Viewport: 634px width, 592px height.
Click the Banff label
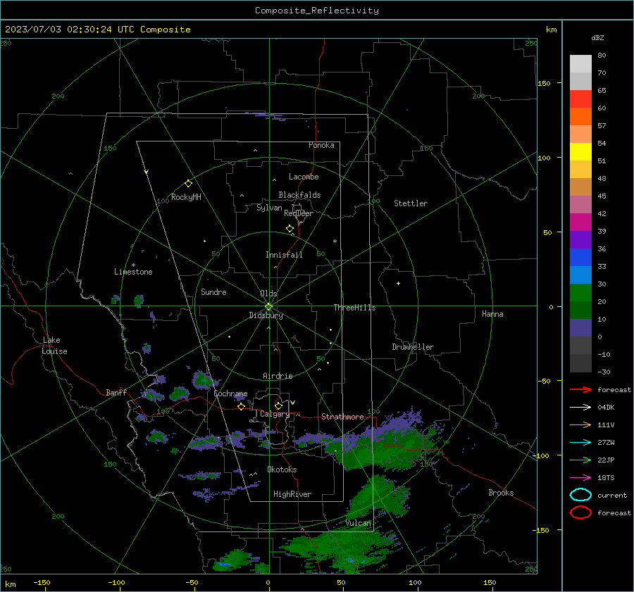point(116,393)
